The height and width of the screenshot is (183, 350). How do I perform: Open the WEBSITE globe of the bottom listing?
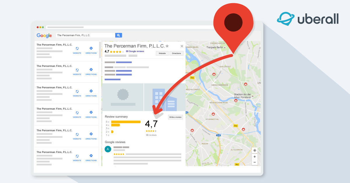point(77,156)
